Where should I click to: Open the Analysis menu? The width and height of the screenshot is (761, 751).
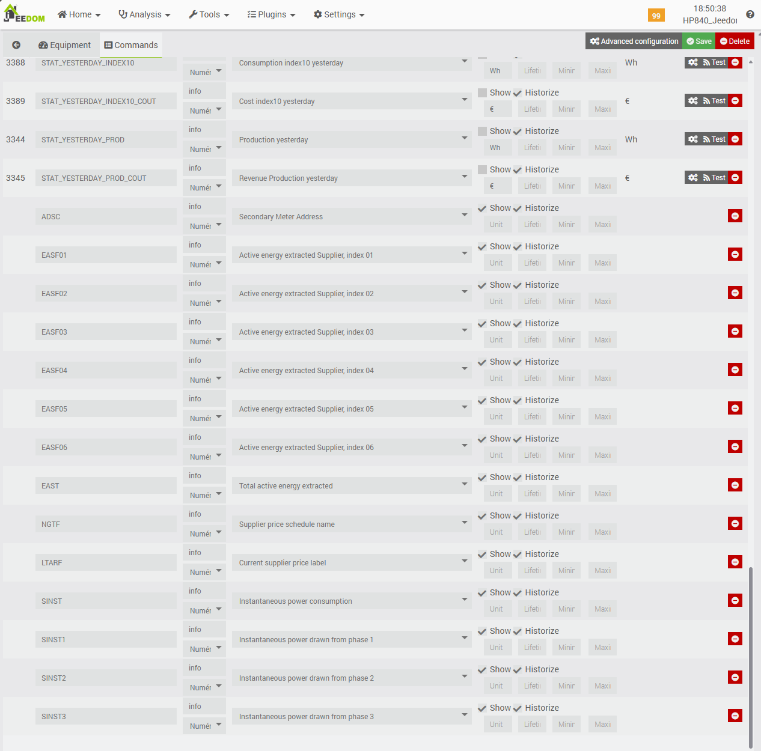(144, 14)
